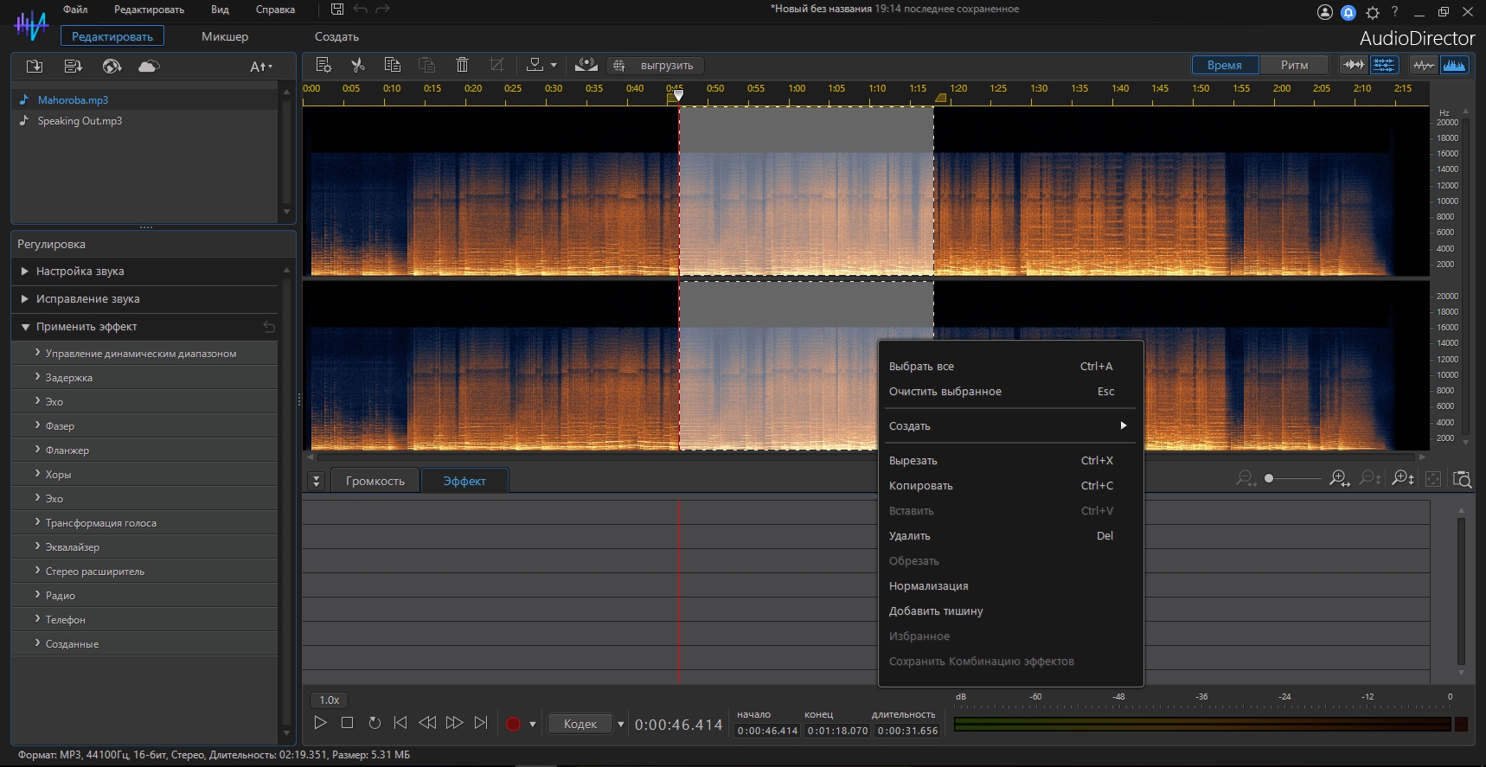The height and width of the screenshot is (767, 1486).
Task: Click the insert marker download icon
Action: tap(535, 65)
